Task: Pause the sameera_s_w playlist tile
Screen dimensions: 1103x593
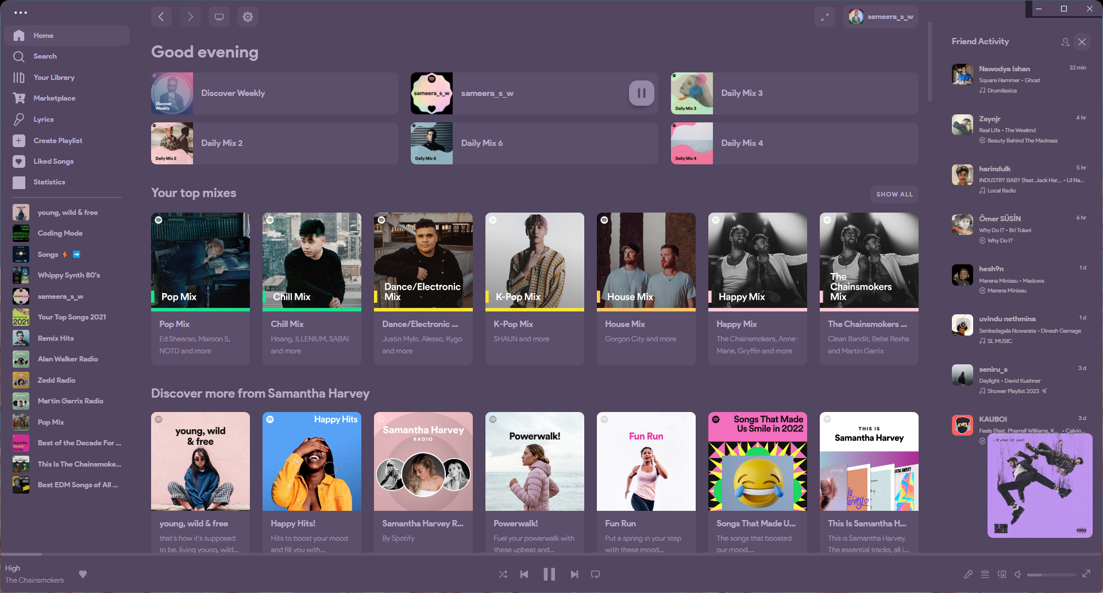Action: click(642, 93)
